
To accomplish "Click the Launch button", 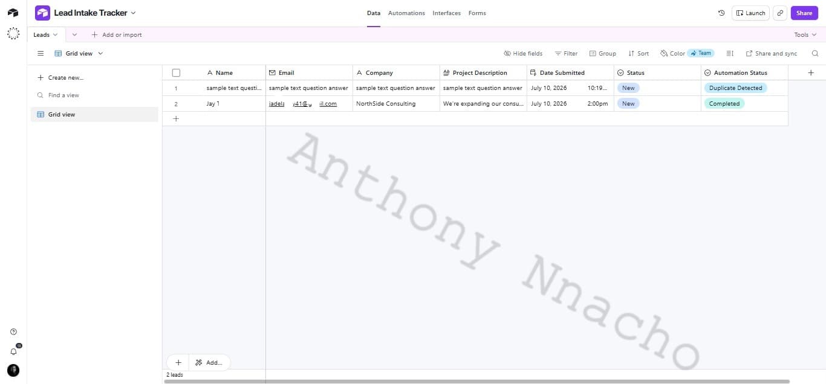I will click(750, 13).
